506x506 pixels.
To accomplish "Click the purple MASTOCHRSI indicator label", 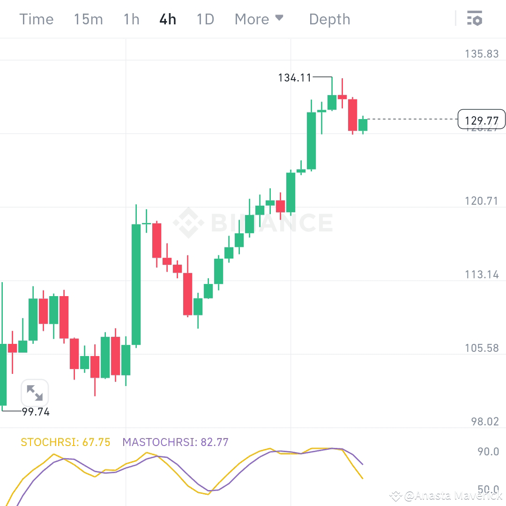I will tap(175, 442).
